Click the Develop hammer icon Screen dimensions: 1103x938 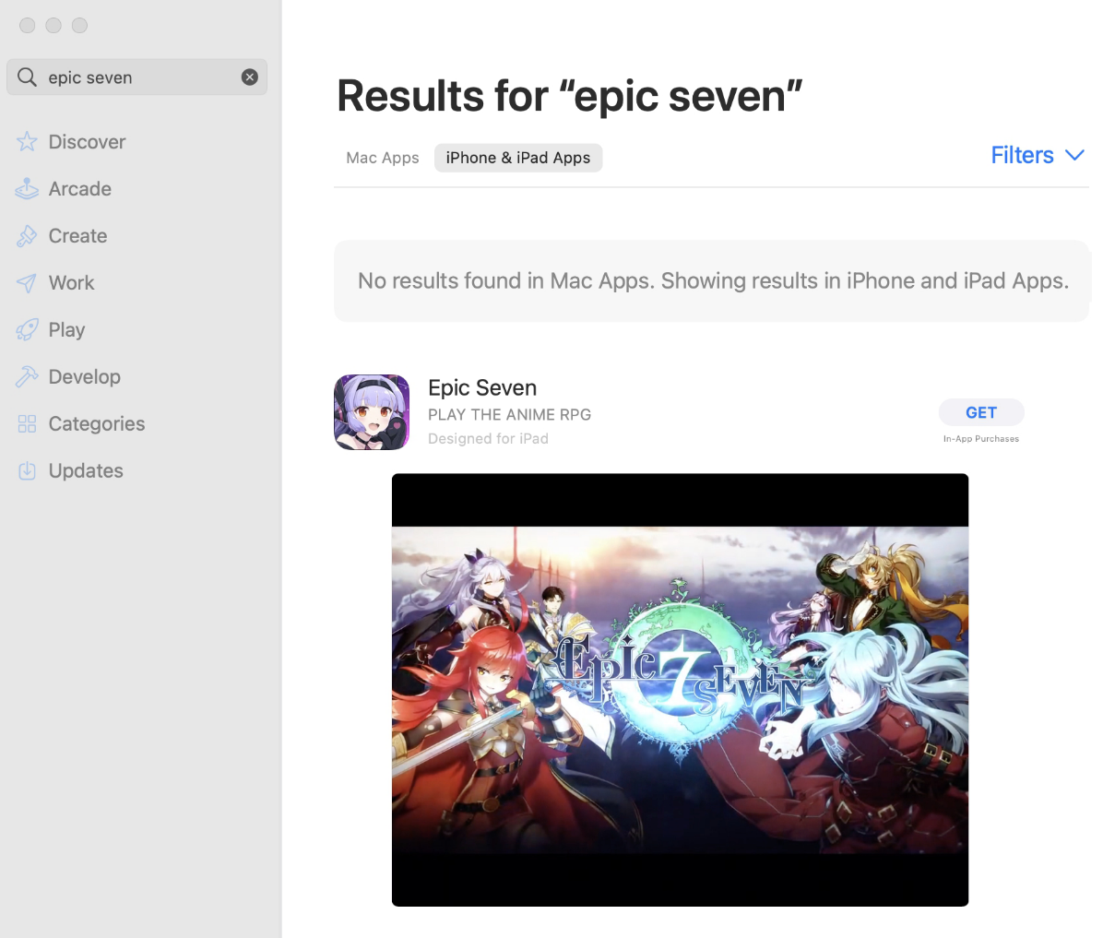tap(27, 376)
